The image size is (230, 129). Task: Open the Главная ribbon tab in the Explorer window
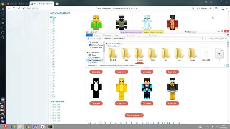click(97, 35)
